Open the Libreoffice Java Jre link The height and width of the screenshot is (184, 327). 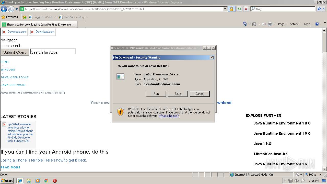click(271, 154)
